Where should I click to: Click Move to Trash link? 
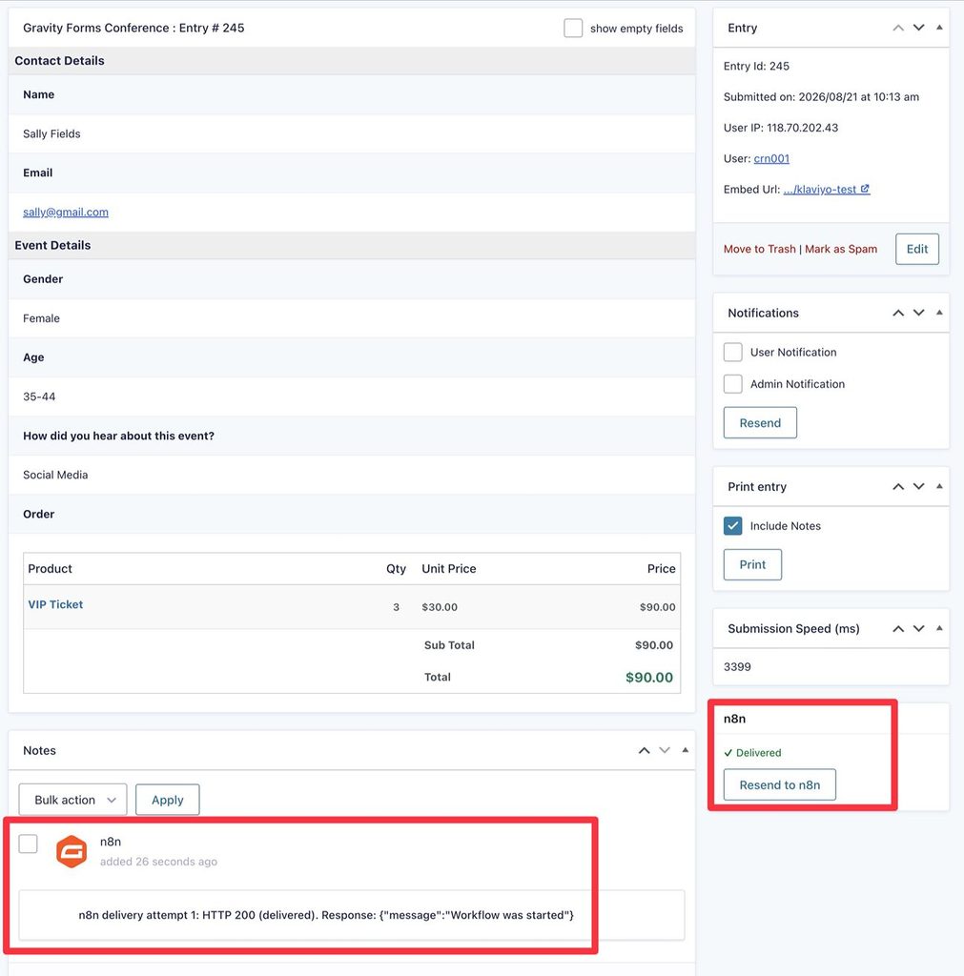(760, 249)
